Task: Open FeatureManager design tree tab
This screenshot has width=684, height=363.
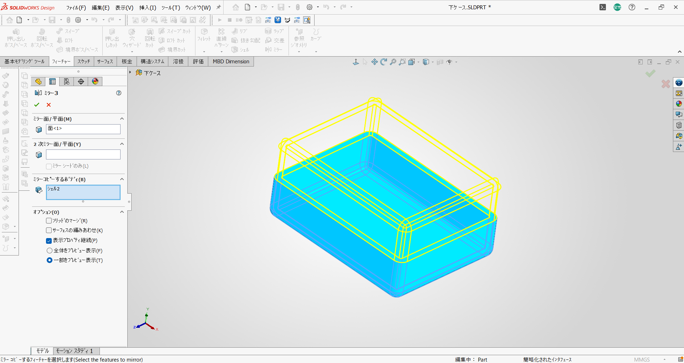Action: [38, 81]
